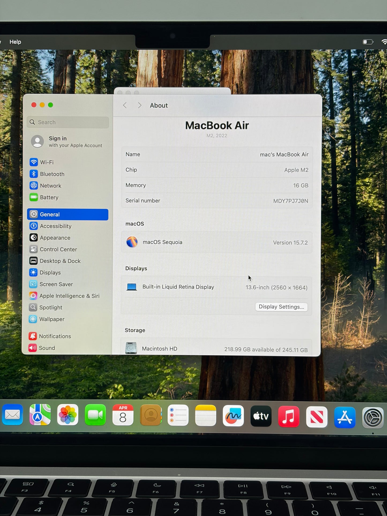
Task: Click the computer name mac's MacBook Air
Action: (284, 155)
